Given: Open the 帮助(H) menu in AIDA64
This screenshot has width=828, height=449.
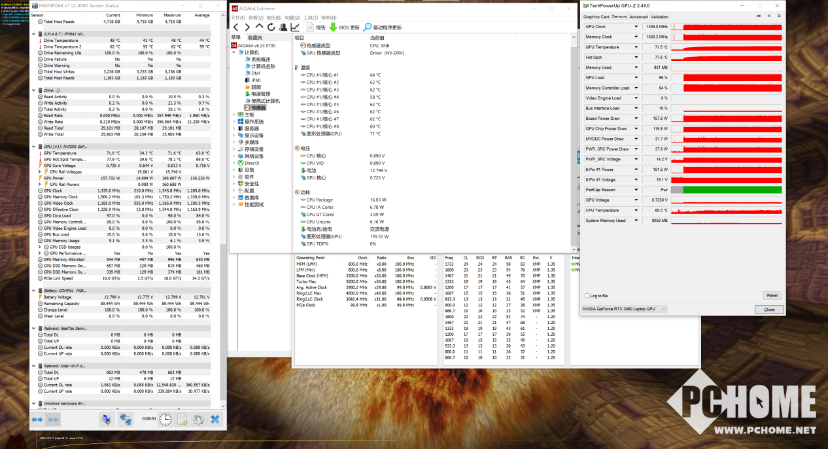Looking at the screenshot, I should pos(328,18).
